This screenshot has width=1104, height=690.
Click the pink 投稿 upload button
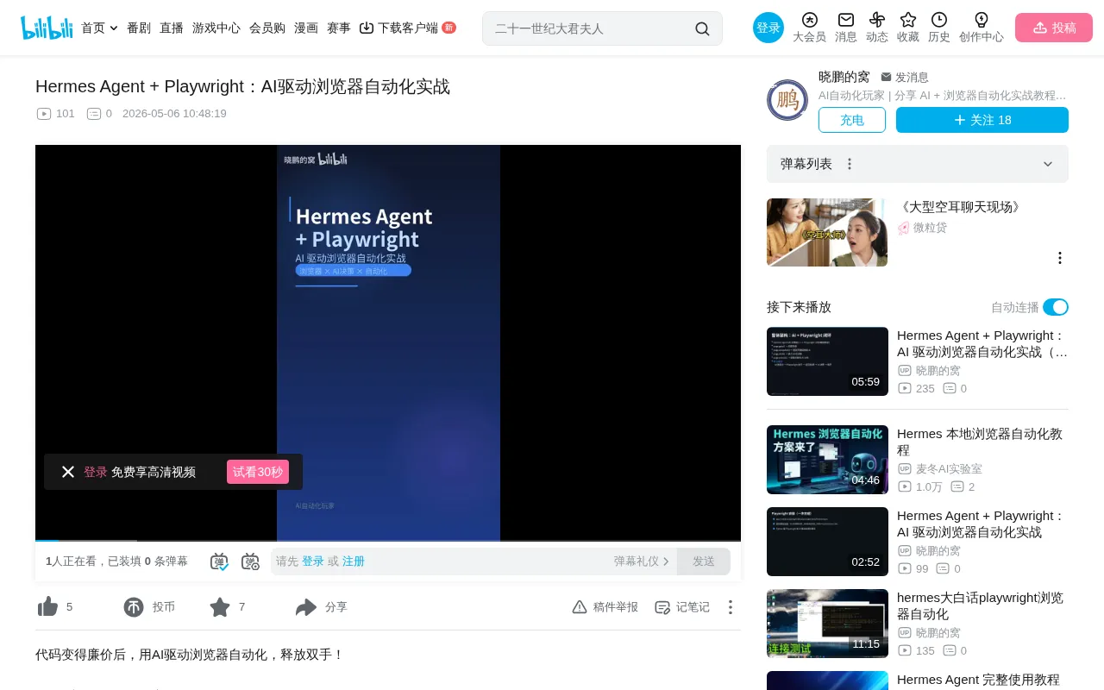(x=1054, y=28)
